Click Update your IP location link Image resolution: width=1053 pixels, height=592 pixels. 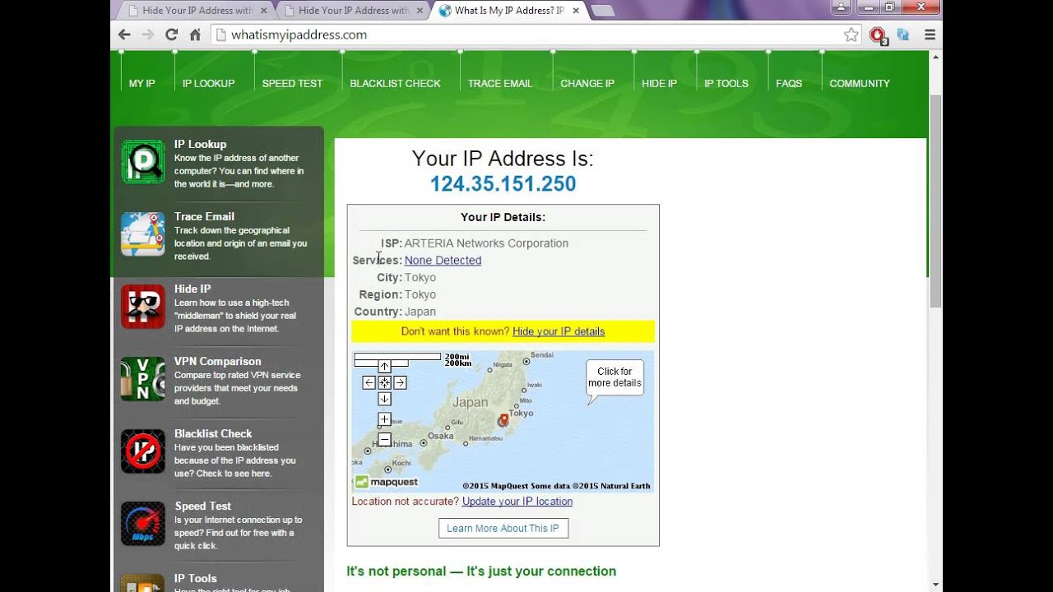pyautogui.click(x=517, y=502)
